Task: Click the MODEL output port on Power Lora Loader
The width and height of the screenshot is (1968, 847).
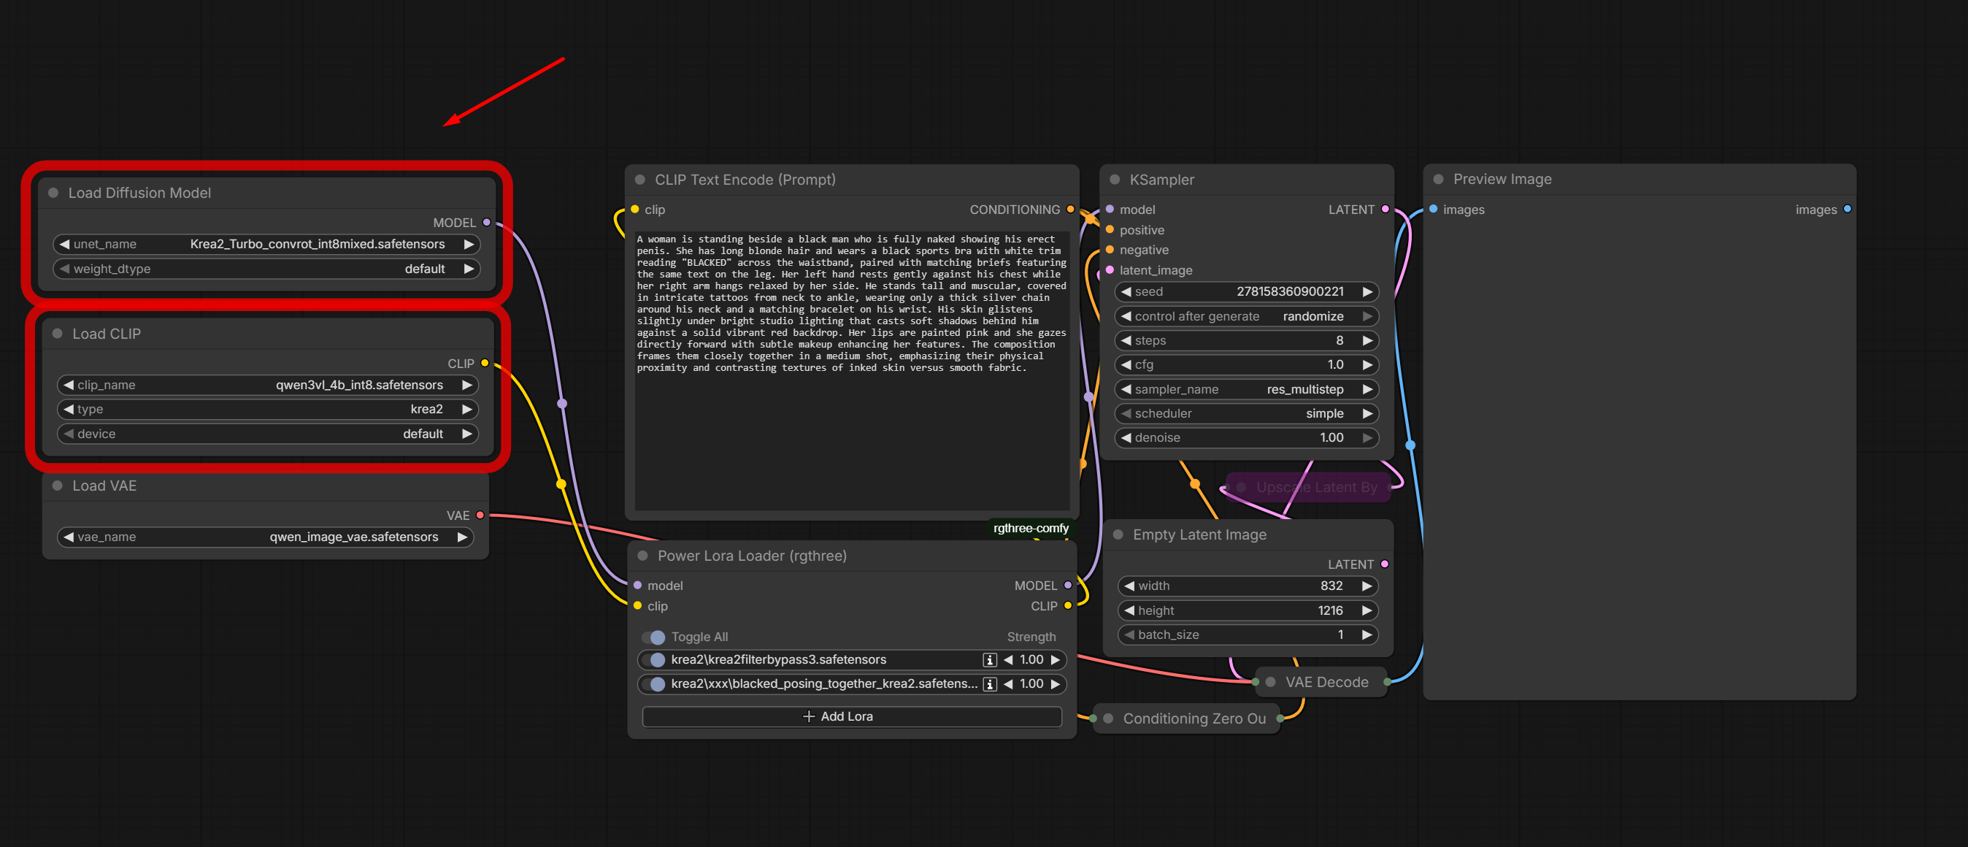Action: pos(1068,586)
